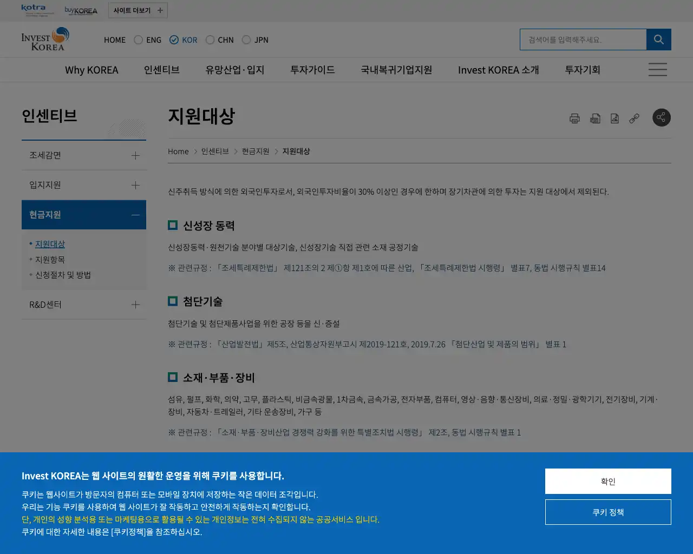Click the Invest KOREA logo
693x554 pixels.
tap(45, 39)
